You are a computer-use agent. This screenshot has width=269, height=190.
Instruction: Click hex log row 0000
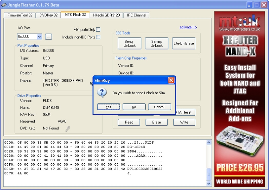coord(79,143)
